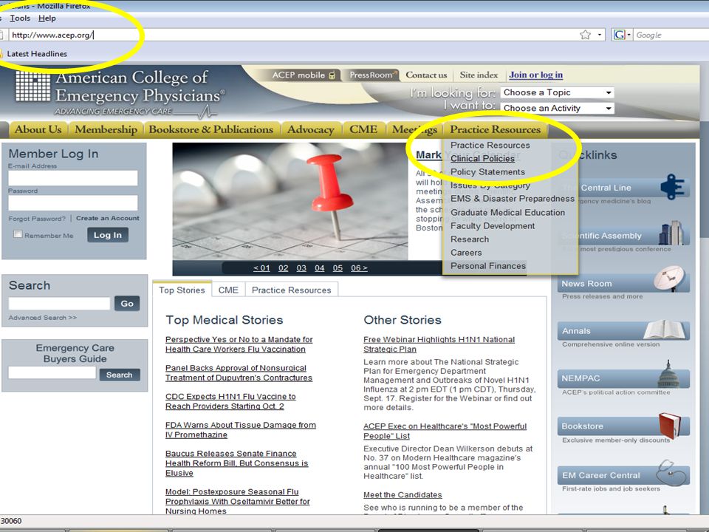Image resolution: width=709 pixels, height=532 pixels.
Task: Select Faculty Development menu entry
Action: (493, 226)
